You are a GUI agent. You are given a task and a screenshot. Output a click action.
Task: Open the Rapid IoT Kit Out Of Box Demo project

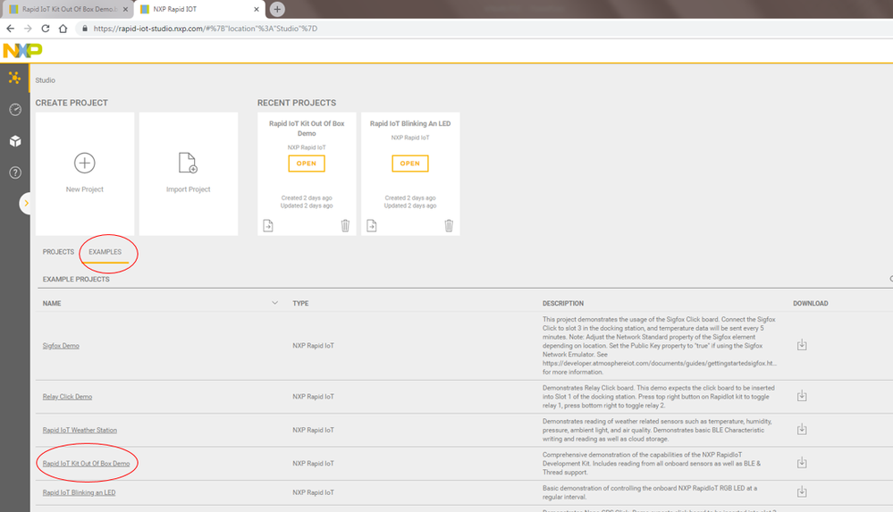coord(307,164)
